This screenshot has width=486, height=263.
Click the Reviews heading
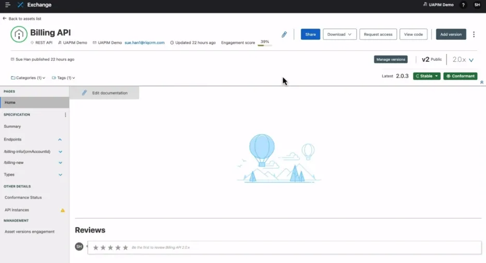pos(90,230)
